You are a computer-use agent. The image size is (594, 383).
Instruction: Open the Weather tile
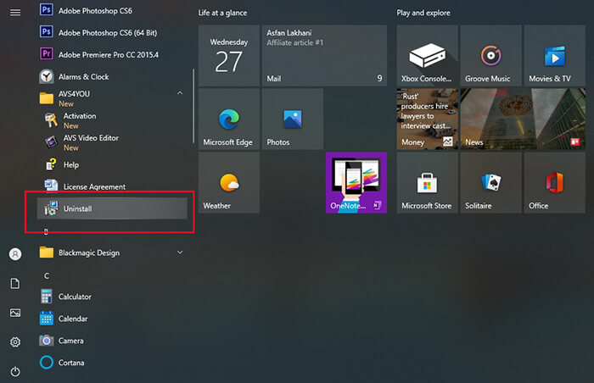pyautogui.click(x=229, y=183)
